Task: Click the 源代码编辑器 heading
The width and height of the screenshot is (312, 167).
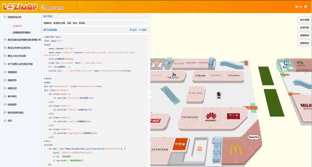Action: (x=50, y=30)
